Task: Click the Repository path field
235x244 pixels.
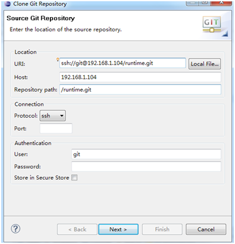Action: [x=140, y=90]
